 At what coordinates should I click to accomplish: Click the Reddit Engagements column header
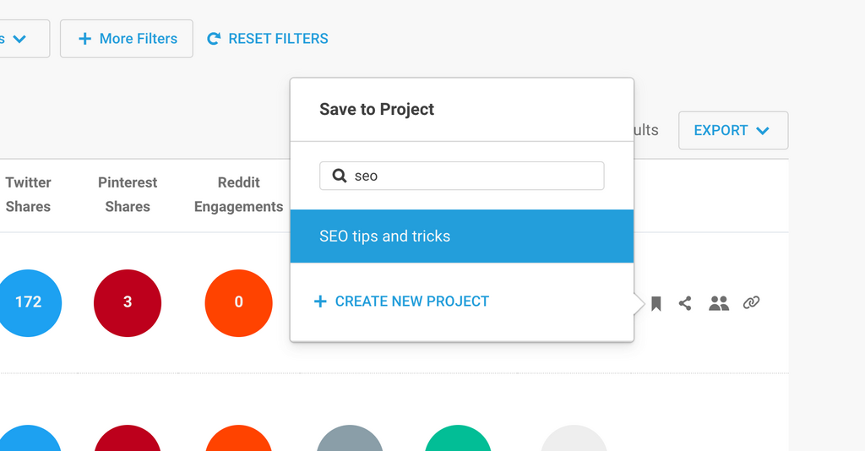click(x=238, y=194)
